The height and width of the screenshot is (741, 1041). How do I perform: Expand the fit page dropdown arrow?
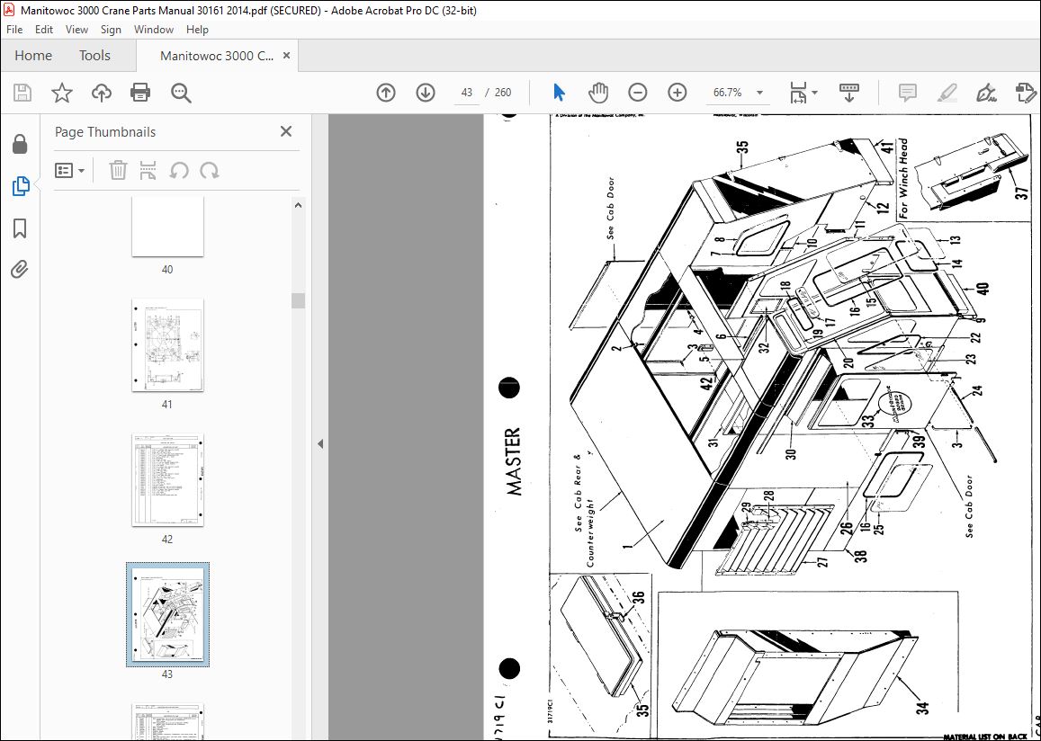(814, 93)
